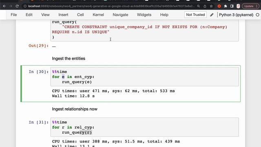Open the Widgets menu

(x=144, y=15)
